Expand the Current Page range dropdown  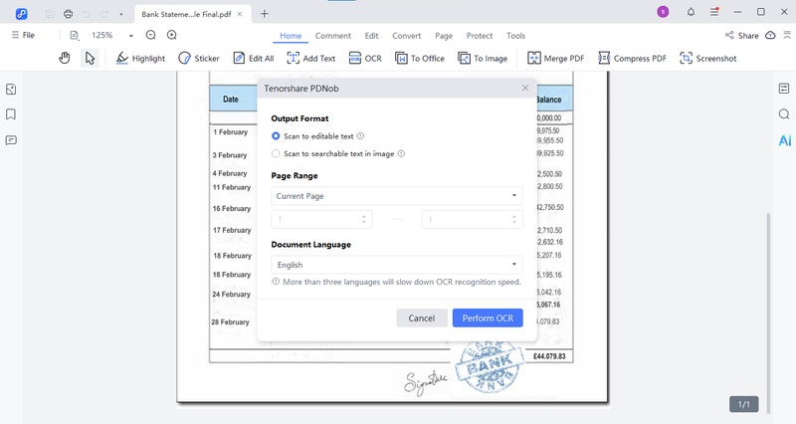[397, 196]
